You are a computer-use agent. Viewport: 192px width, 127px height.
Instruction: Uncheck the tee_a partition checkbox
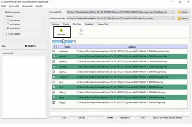54,97
